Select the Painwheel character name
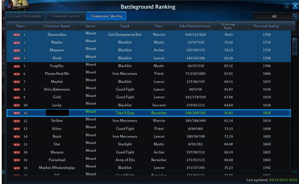This screenshot has height=184, width=299. [x=57, y=160]
